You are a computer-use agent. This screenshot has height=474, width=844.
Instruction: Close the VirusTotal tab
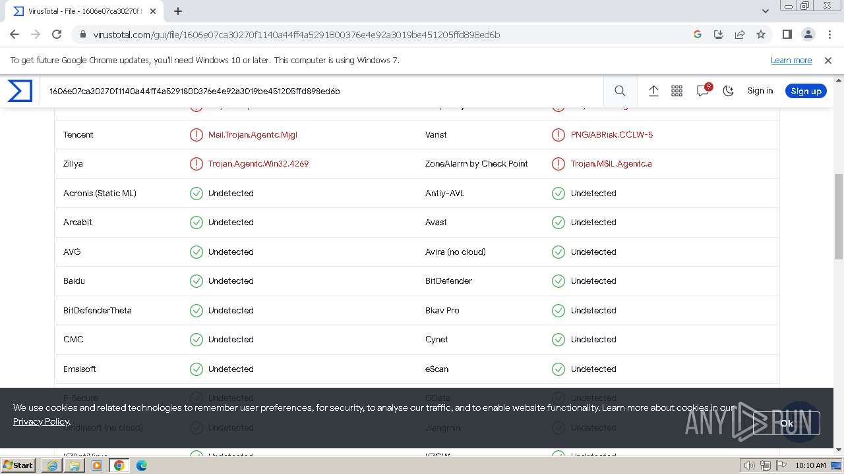153,11
